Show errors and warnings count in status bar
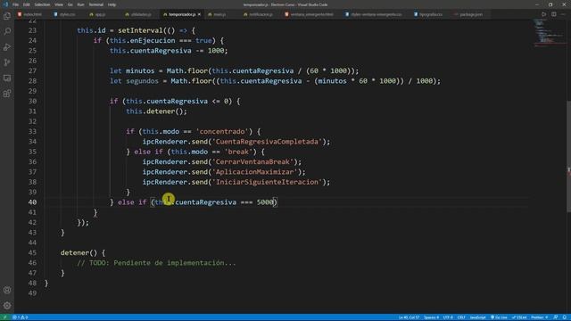This screenshot has height=321, width=571. click(x=21, y=317)
